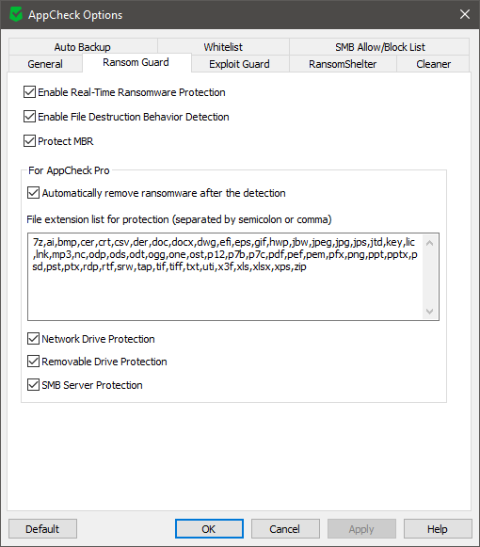Toggle File Destruction Behavior Detection

pos(30,117)
